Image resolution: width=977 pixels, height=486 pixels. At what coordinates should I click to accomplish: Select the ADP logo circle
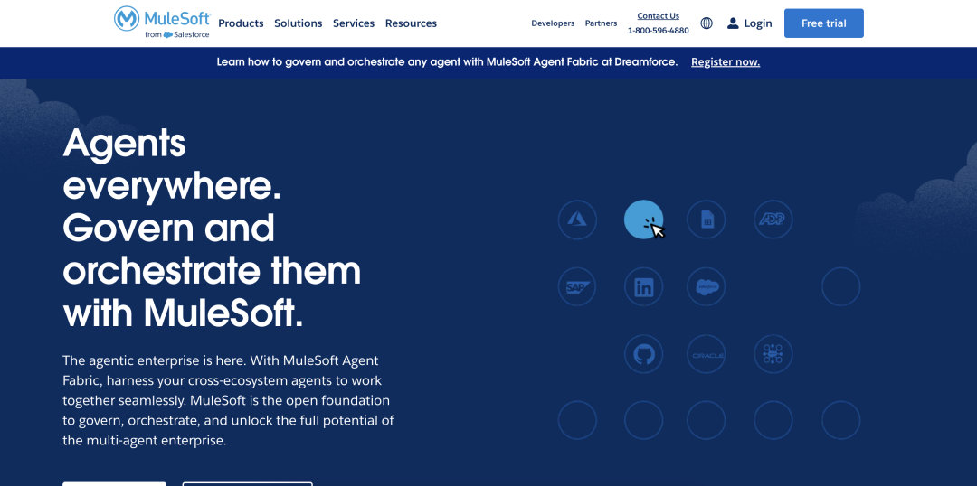773,220
